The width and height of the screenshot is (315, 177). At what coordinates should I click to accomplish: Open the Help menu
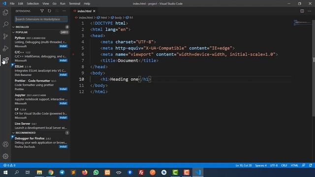[x=87, y=3]
